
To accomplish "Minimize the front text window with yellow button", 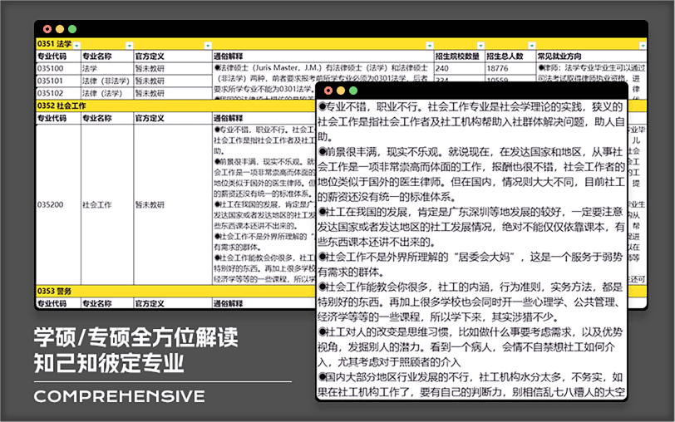I will click(x=341, y=91).
